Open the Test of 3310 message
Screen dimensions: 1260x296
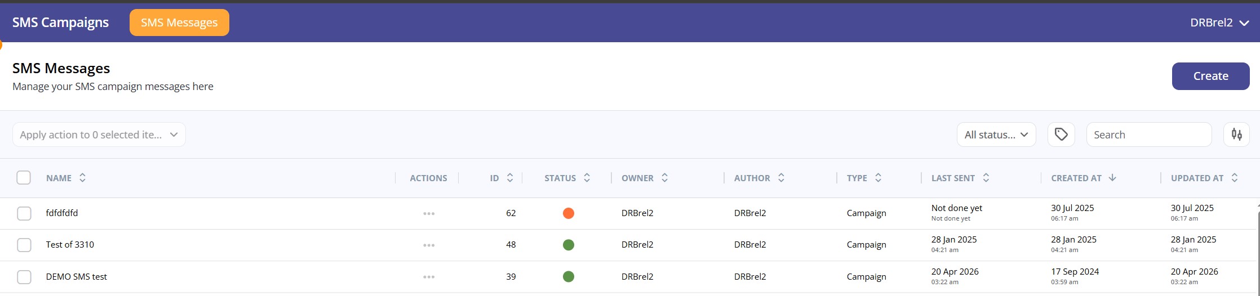pos(70,244)
